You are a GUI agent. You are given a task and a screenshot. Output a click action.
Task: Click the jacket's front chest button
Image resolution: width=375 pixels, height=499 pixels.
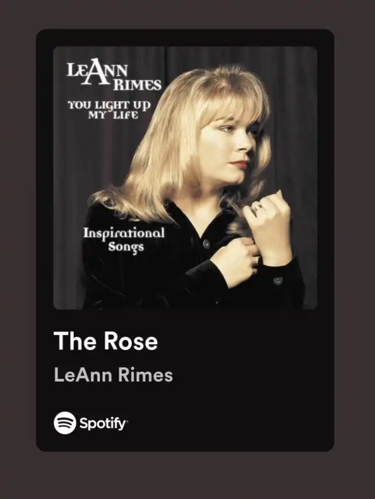click(x=206, y=244)
